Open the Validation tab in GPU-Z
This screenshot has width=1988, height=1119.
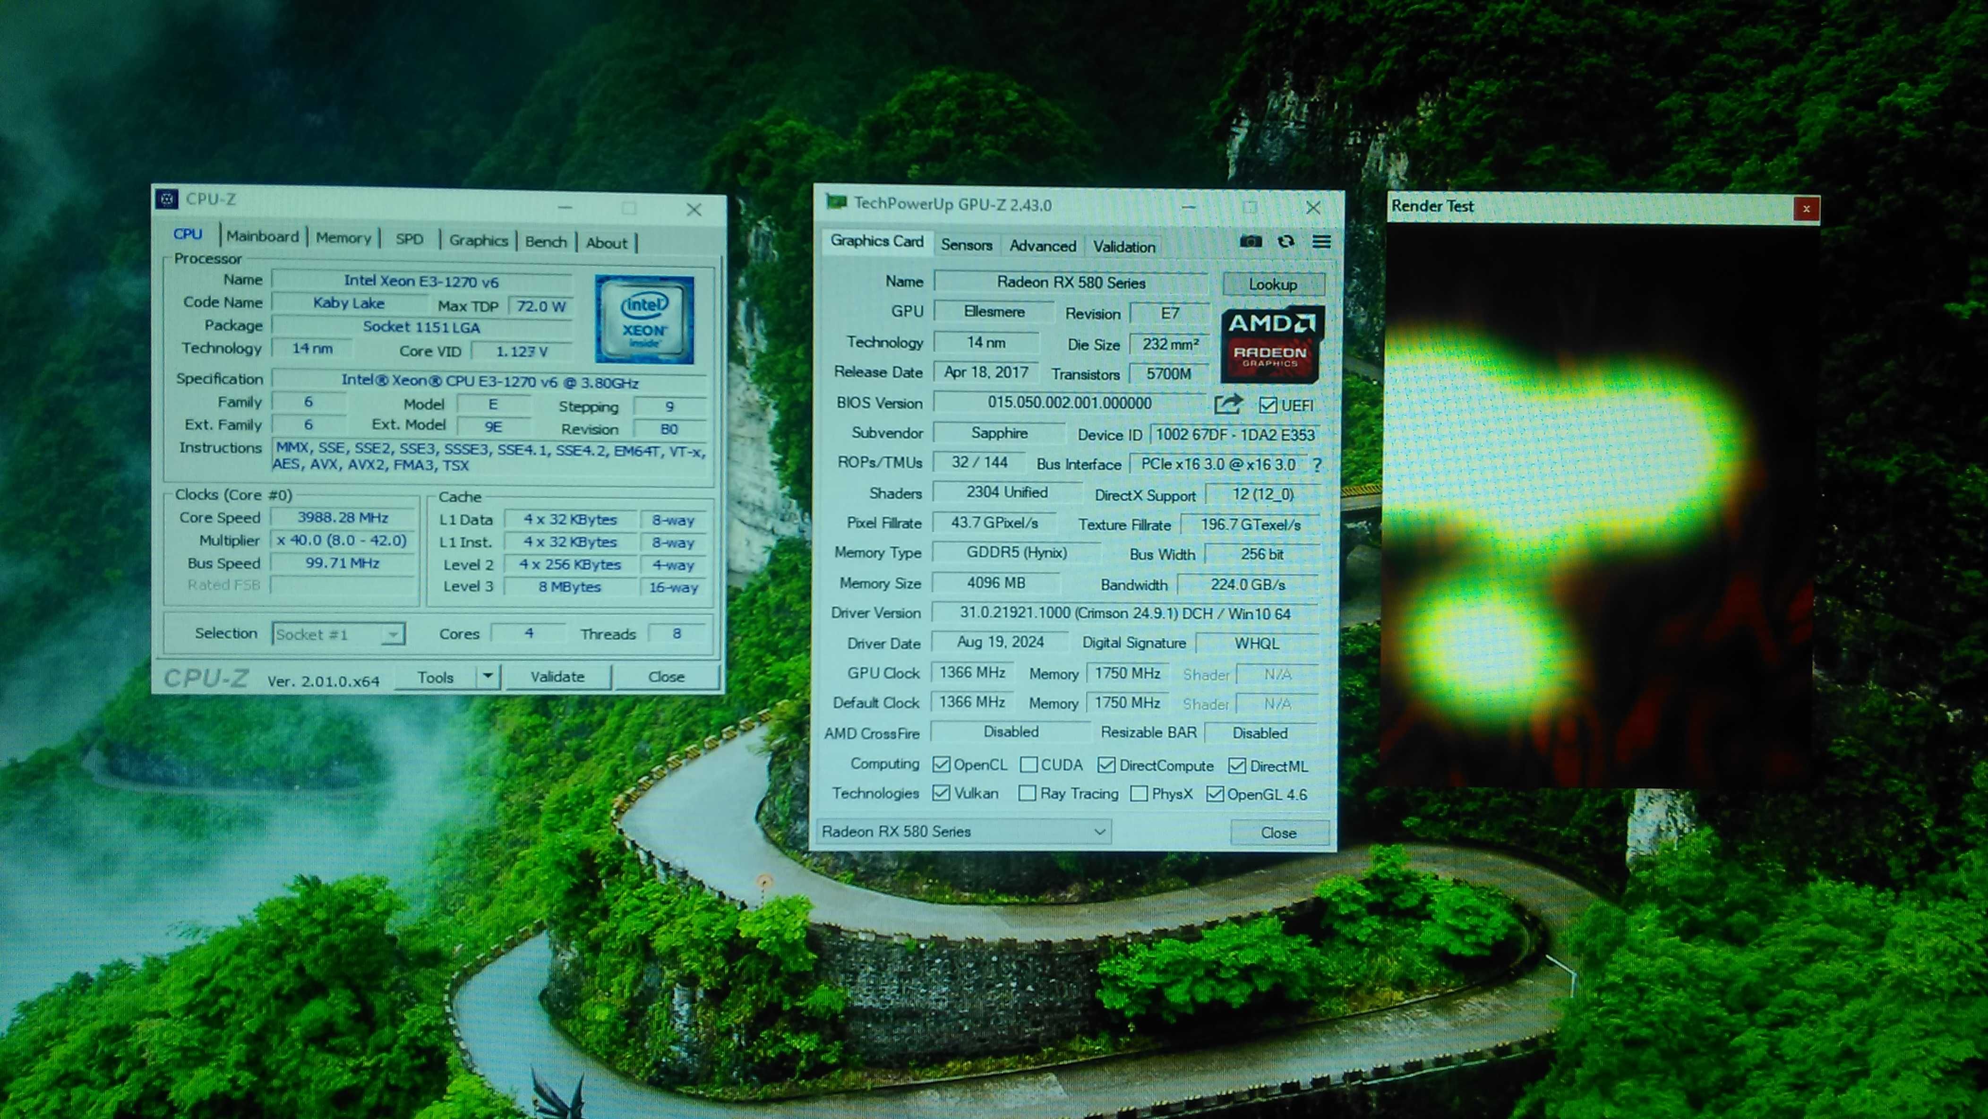pos(1123,247)
